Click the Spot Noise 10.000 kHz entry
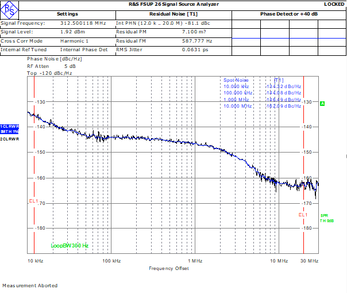This screenshot has height=293, width=347. point(236,86)
